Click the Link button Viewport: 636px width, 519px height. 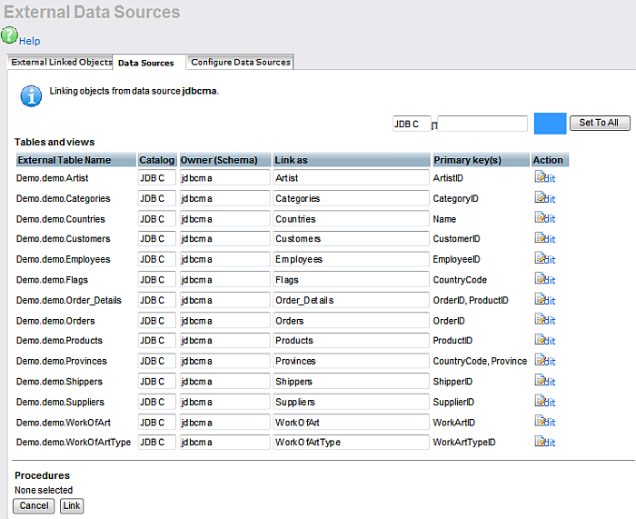pyautogui.click(x=72, y=505)
